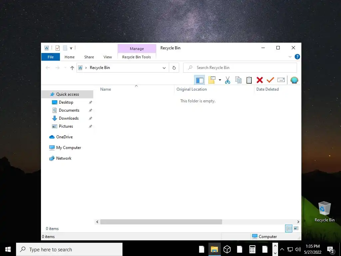Click the volume speaker tray icon
Screen dimensions: 341x256
298,249
